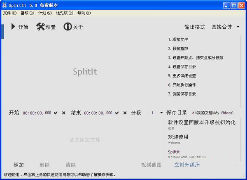Confirm start time with its checkmark
The width and height of the screenshot is (247, 180).
coord(56,113)
